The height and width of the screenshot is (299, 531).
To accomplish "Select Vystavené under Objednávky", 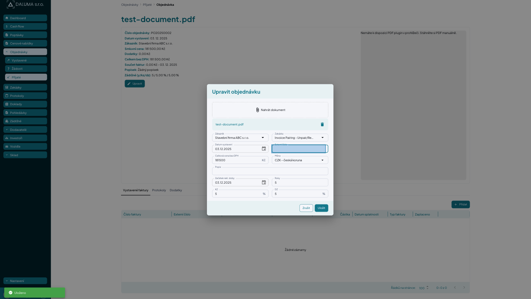I will point(26,60).
